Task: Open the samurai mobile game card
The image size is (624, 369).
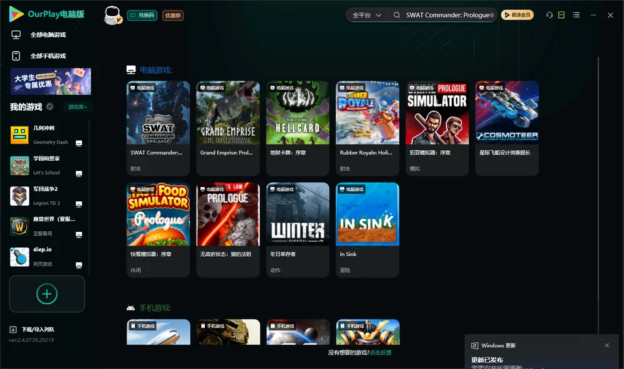Action: [368, 332]
